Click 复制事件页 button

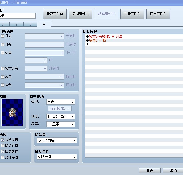(80, 14)
